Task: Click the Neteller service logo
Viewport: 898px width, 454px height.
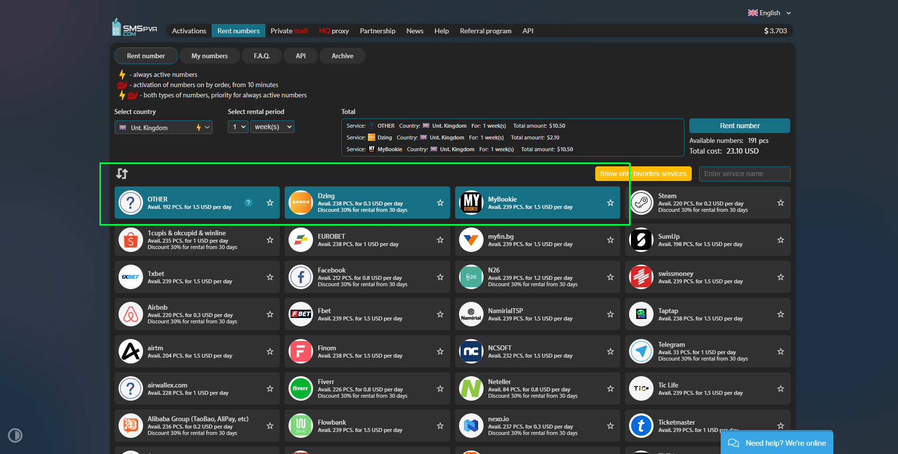Action: click(471, 388)
